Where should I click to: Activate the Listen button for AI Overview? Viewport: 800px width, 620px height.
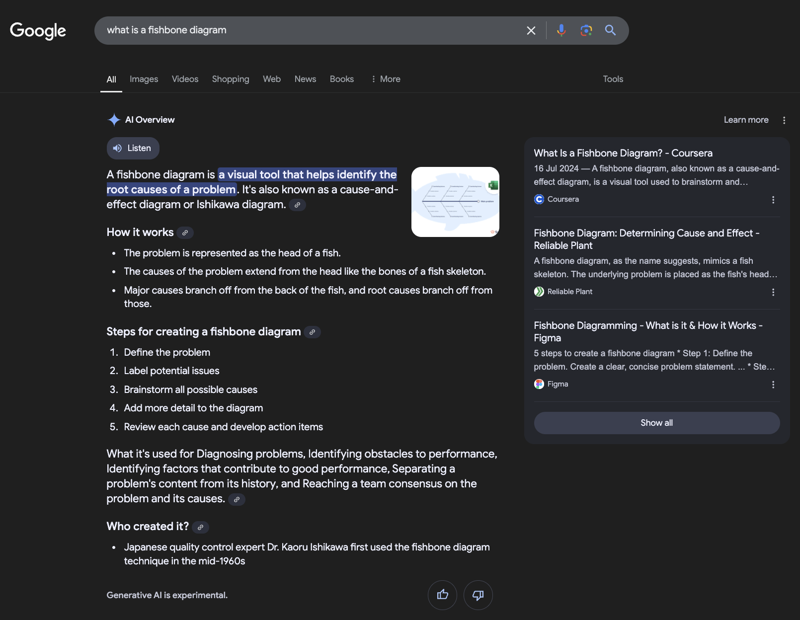coord(133,148)
